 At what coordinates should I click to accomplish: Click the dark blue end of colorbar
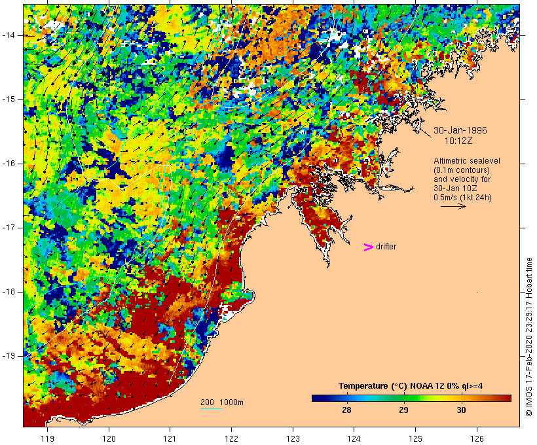pos(317,398)
